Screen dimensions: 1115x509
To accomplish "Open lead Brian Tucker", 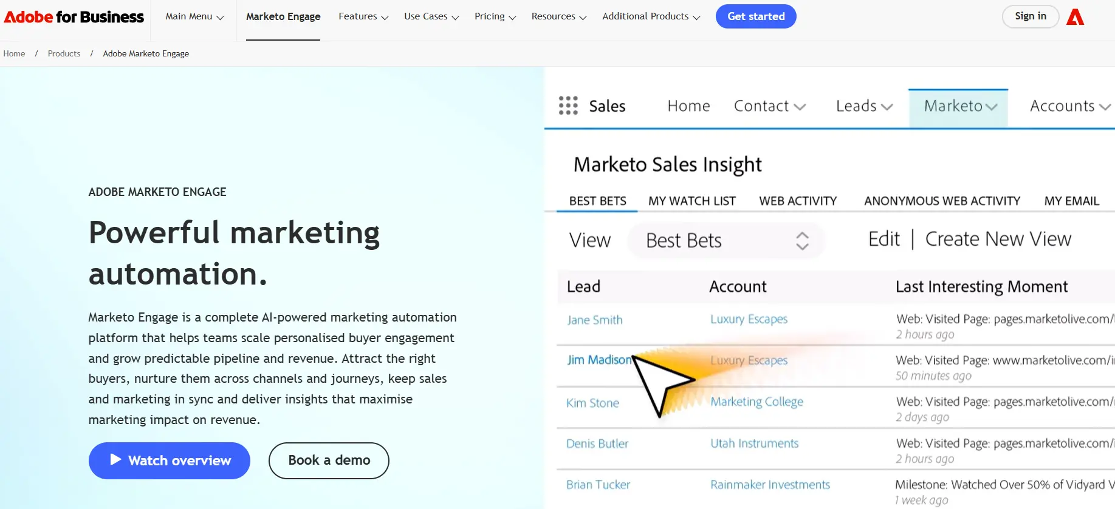I will click(x=598, y=485).
